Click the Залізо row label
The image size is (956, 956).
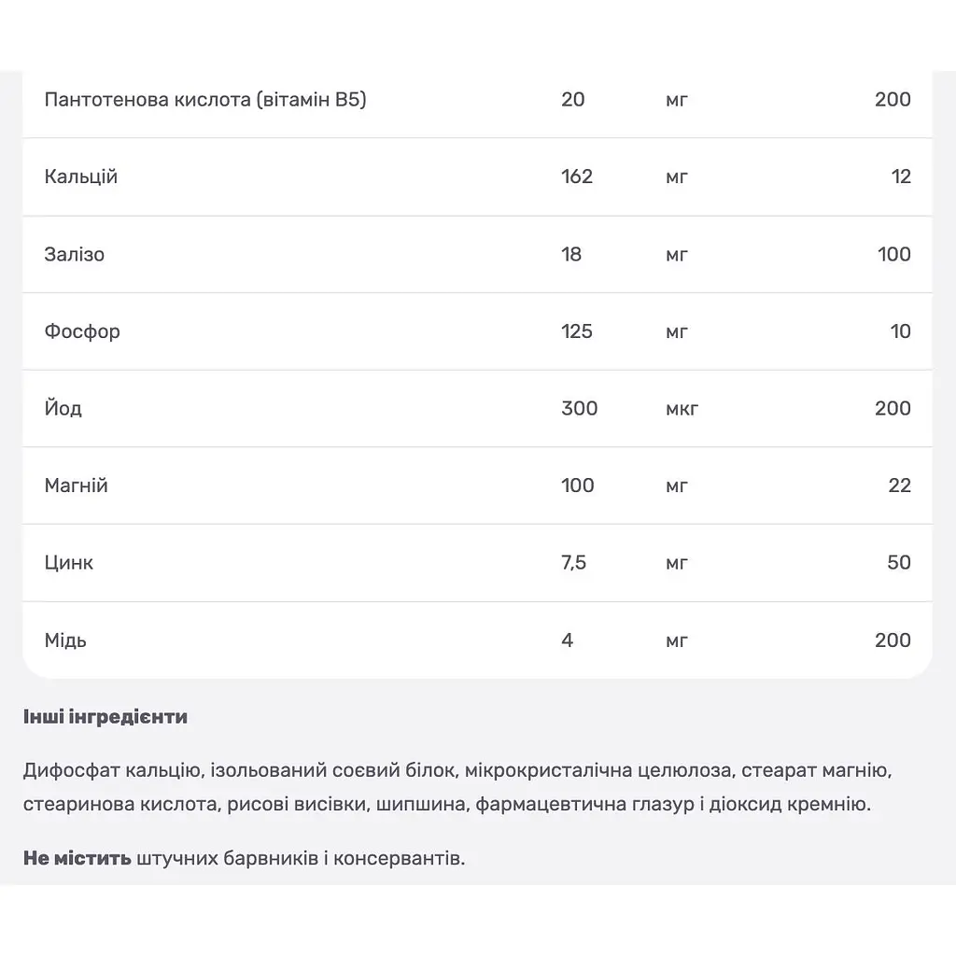point(75,254)
